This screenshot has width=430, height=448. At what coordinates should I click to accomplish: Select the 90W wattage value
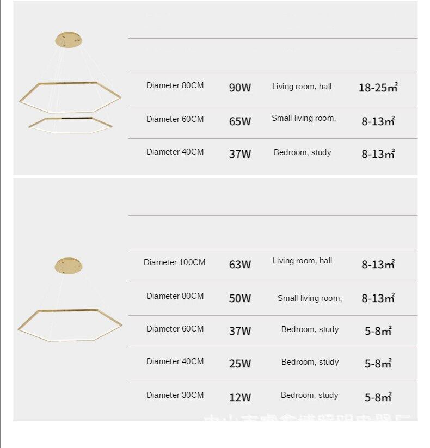(240, 88)
